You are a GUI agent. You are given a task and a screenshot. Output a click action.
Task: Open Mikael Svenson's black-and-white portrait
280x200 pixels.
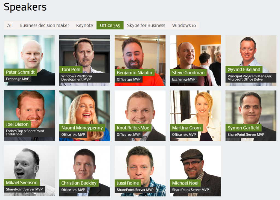(x=29, y=171)
